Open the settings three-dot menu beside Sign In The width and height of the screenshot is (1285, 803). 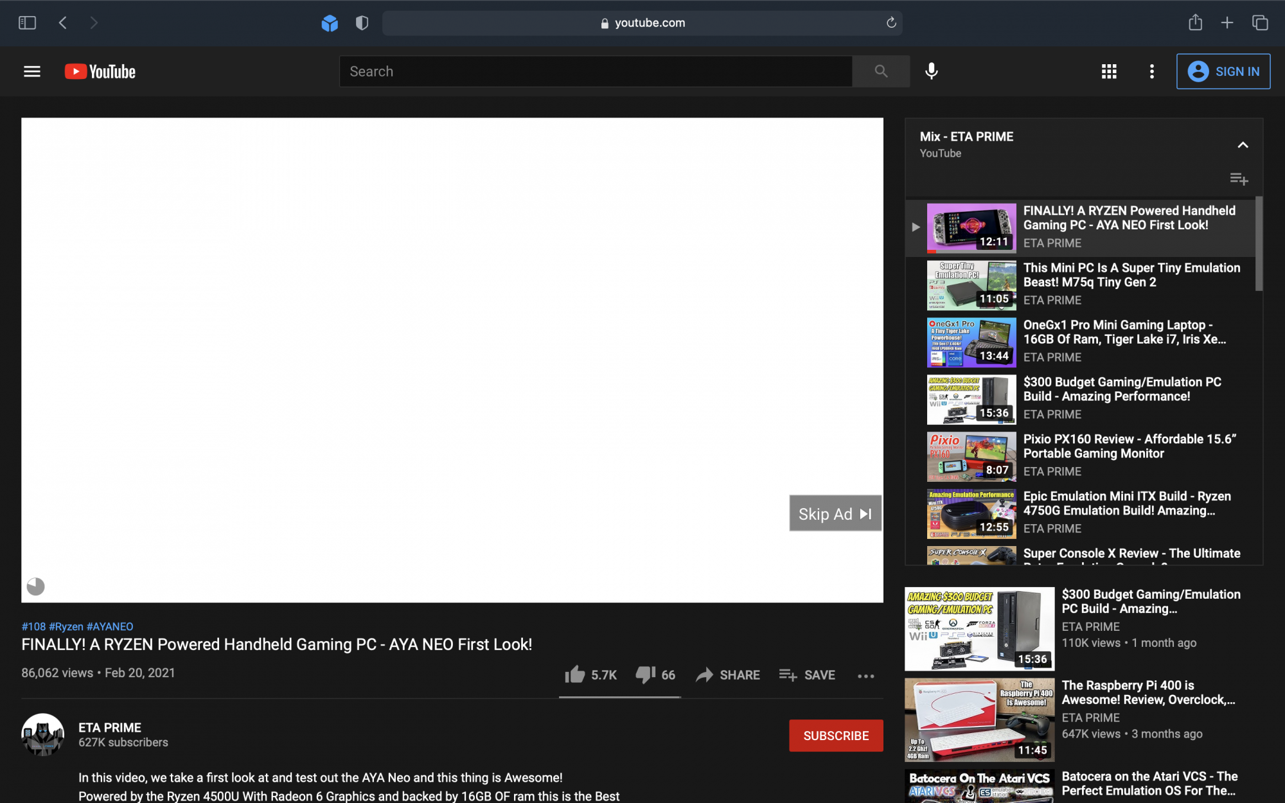[x=1151, y=71]
